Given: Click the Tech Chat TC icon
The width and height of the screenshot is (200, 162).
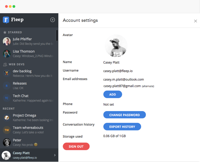Looking at the screenshot, I should [7, 98].
